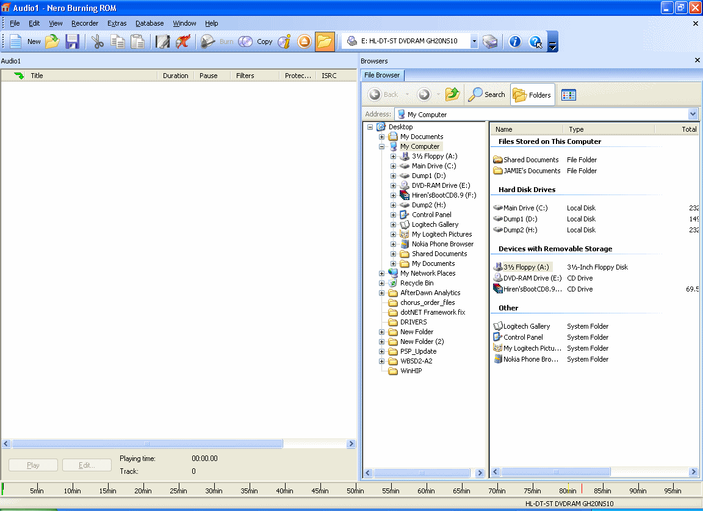Expand the AfterDawn Analytics folder node
The image size is (703, 511).
tap(381, 293)
